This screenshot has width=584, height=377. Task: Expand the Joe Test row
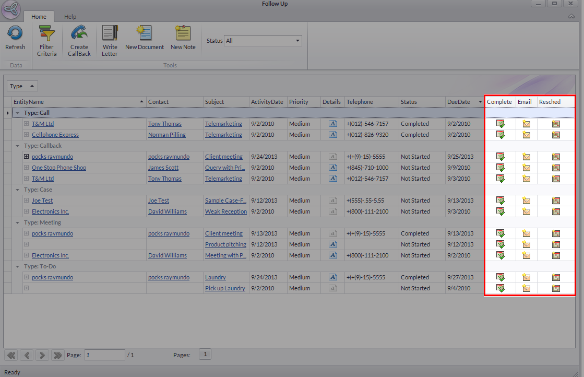pyautogui.click(x=26, y=201)
